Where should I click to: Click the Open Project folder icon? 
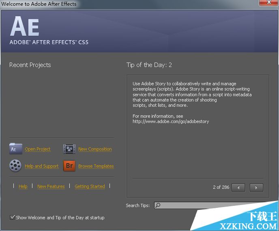pyautogui.click(x=16, y=149)
